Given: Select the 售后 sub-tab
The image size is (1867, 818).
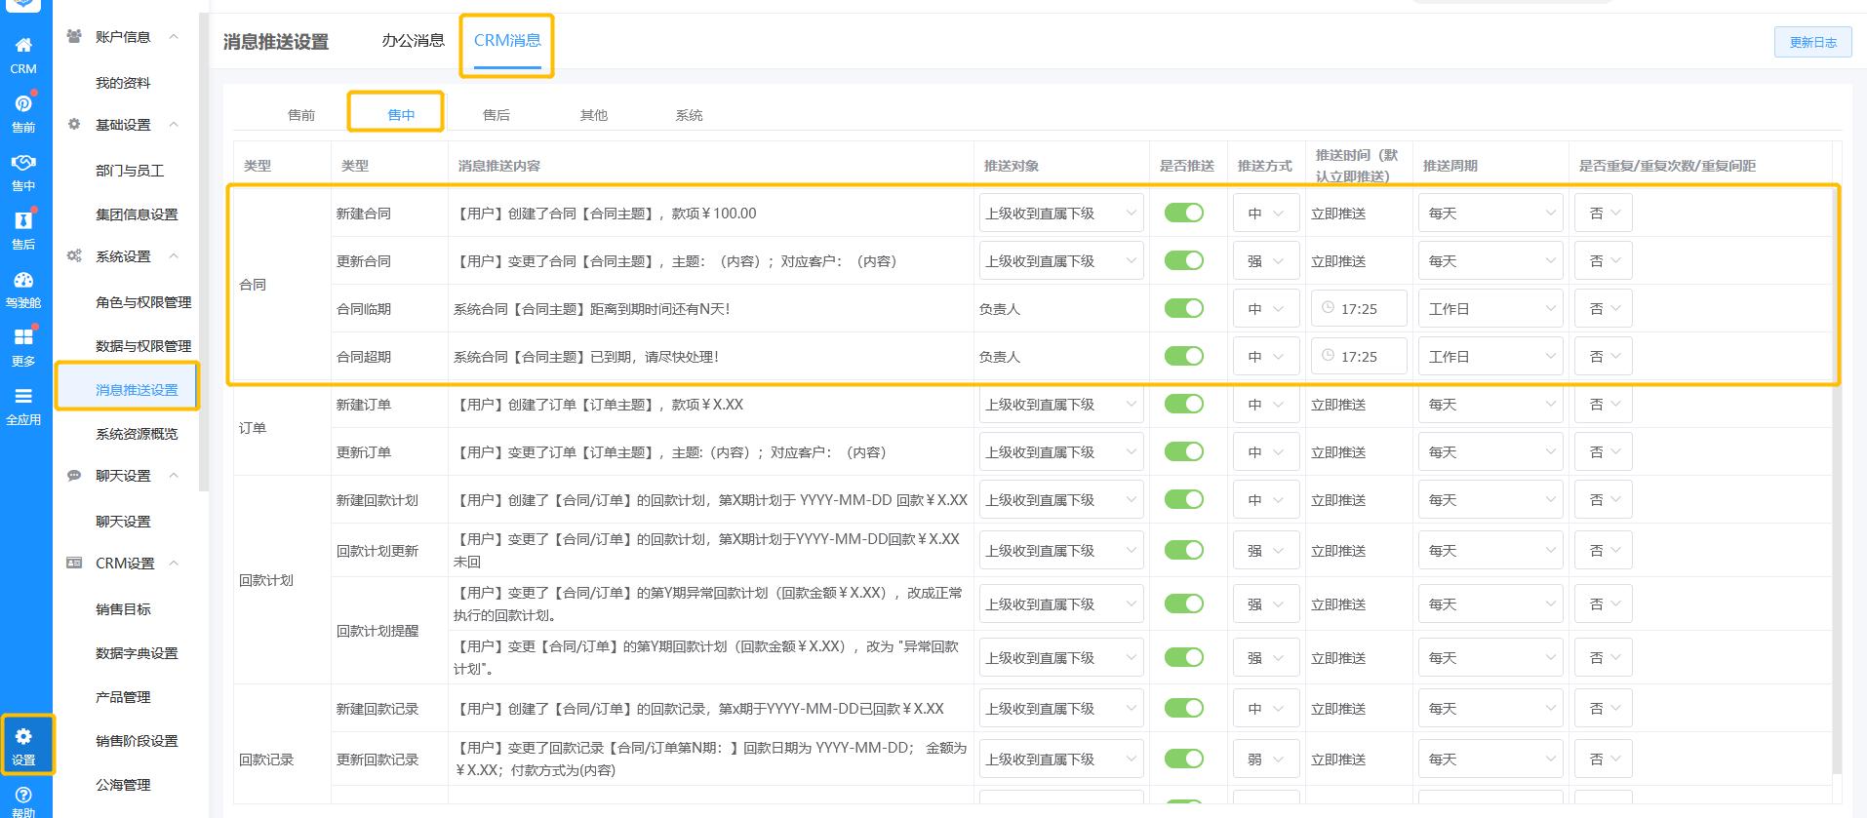Looking at the screenshot, I should click(x=497, y=114).
